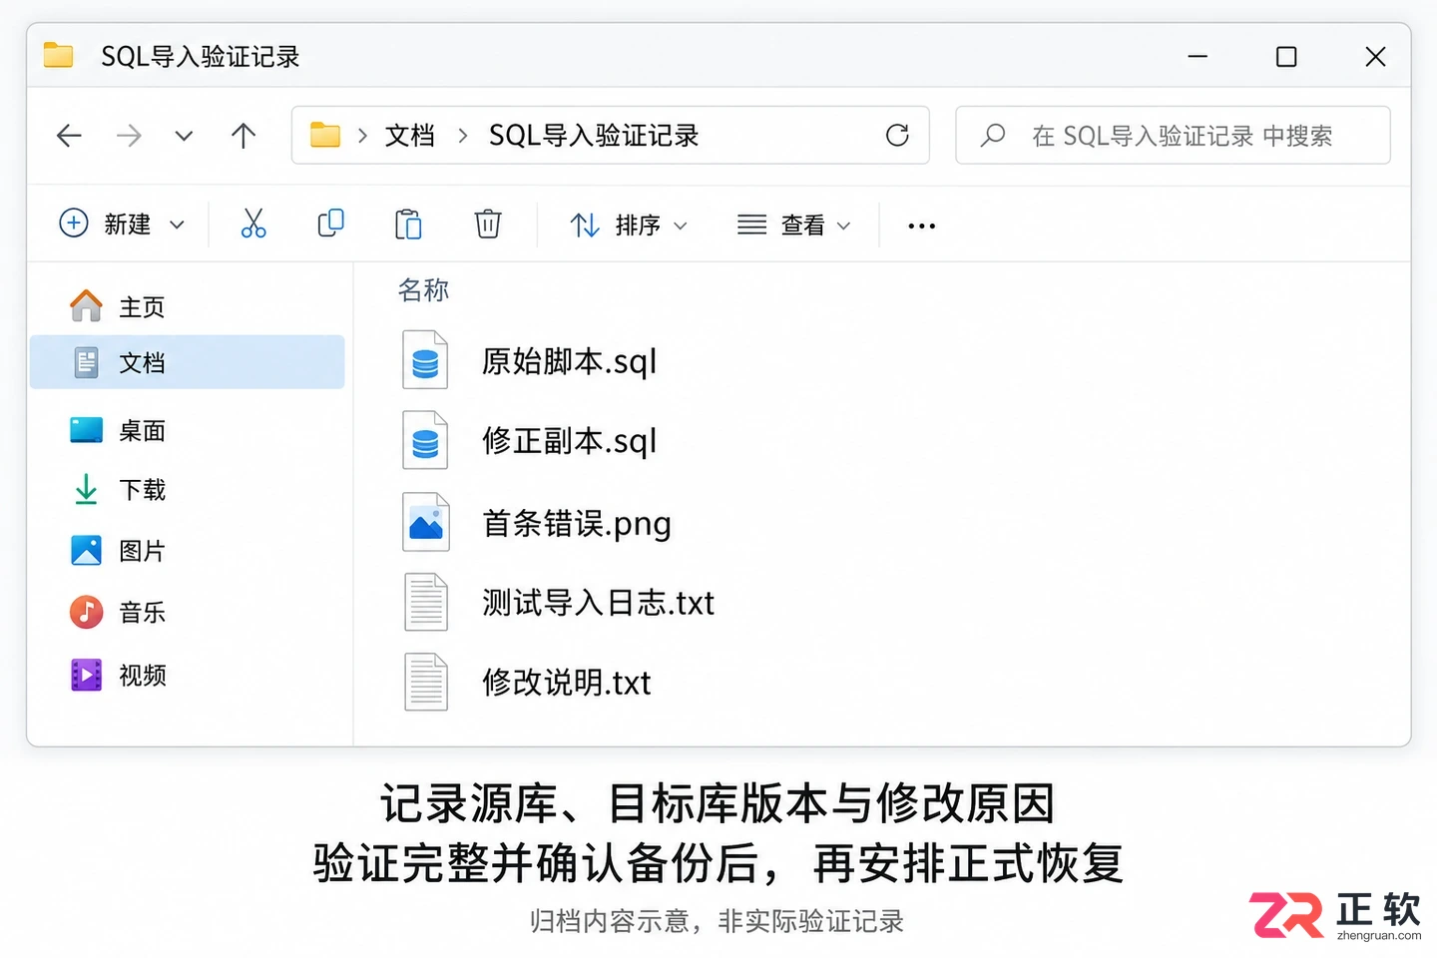The height and width of the screenshot is (958, 1437).
Task: Open 图片 in the sidebar
Action: click(x=188, y=551)
